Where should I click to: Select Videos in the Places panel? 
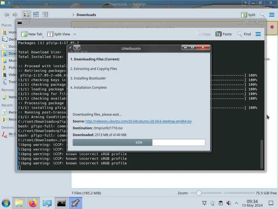click(x=9, y=75)
